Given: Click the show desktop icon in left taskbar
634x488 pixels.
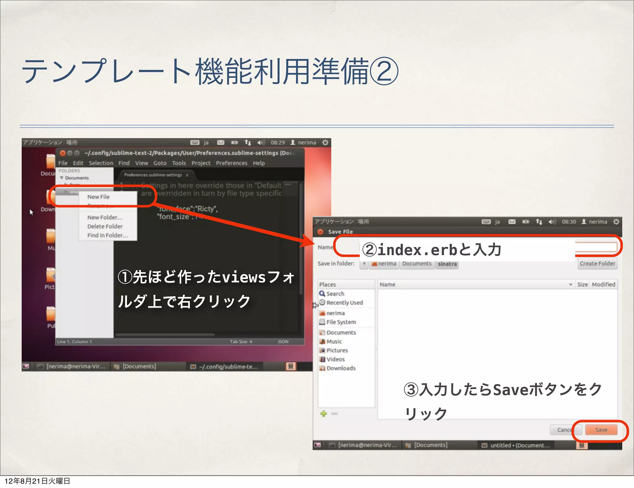Looking at the screenshot, I should [26, 366].
